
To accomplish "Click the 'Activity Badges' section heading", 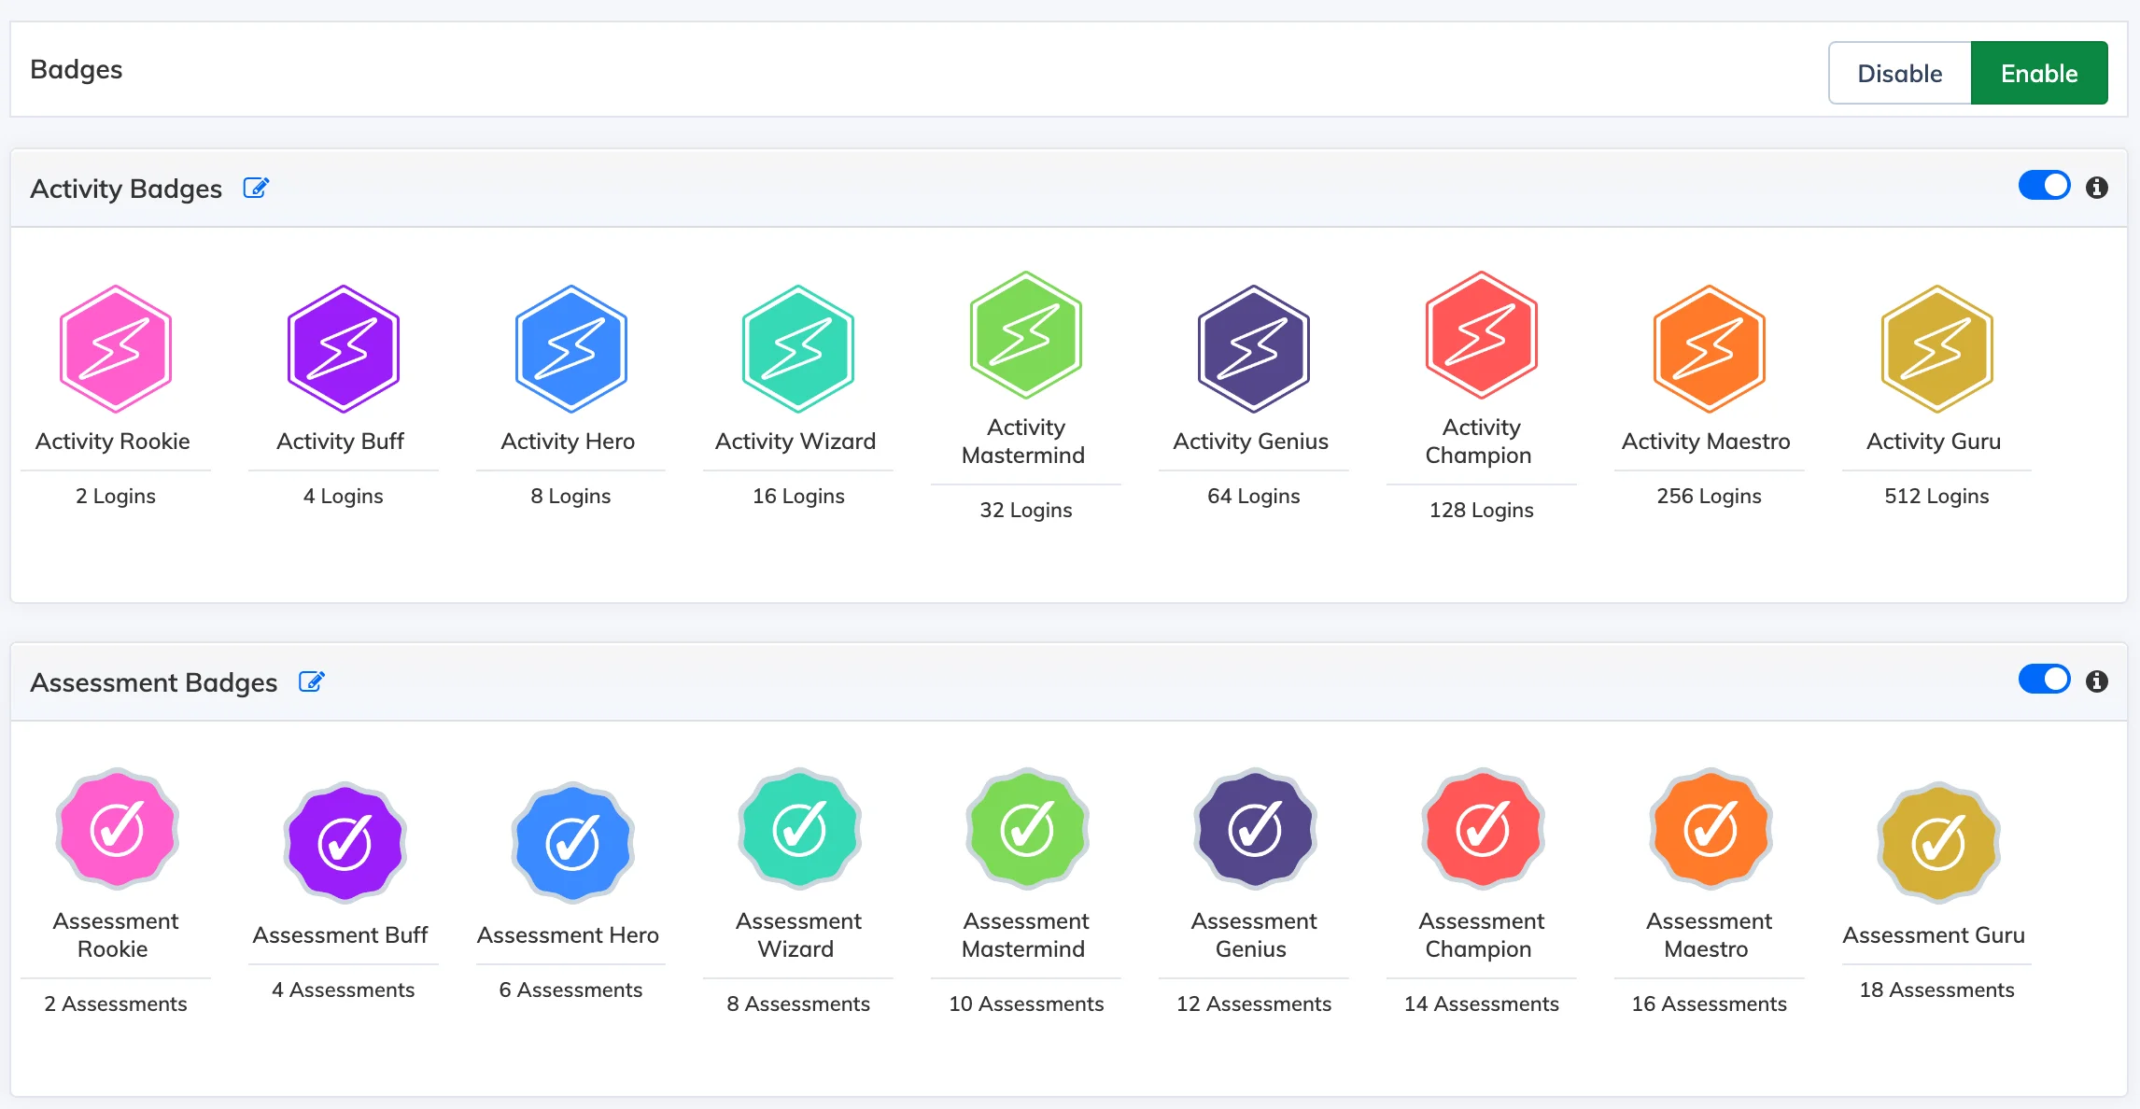I will (x=126, y=189).
